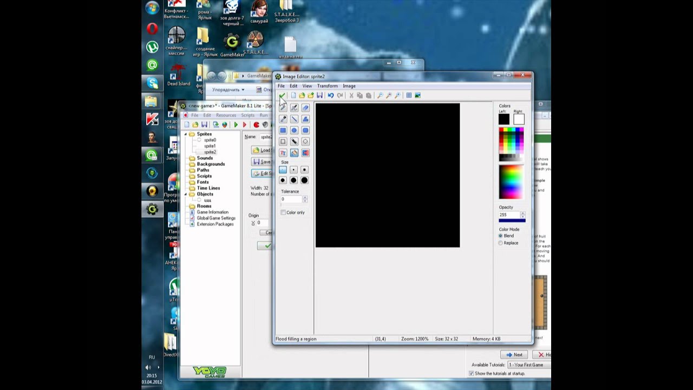This screenshot has width=693, height=390.
Task: Select the Replace color mode
Action: pyautogui.click(x=501, y=243)
